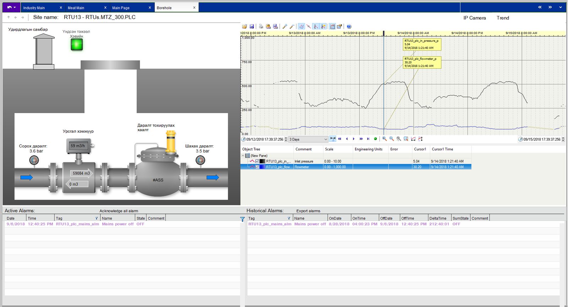Select the blue color swatch of flowmeter trace
This screenshot has width=568, height=307.
coord(262,167)
